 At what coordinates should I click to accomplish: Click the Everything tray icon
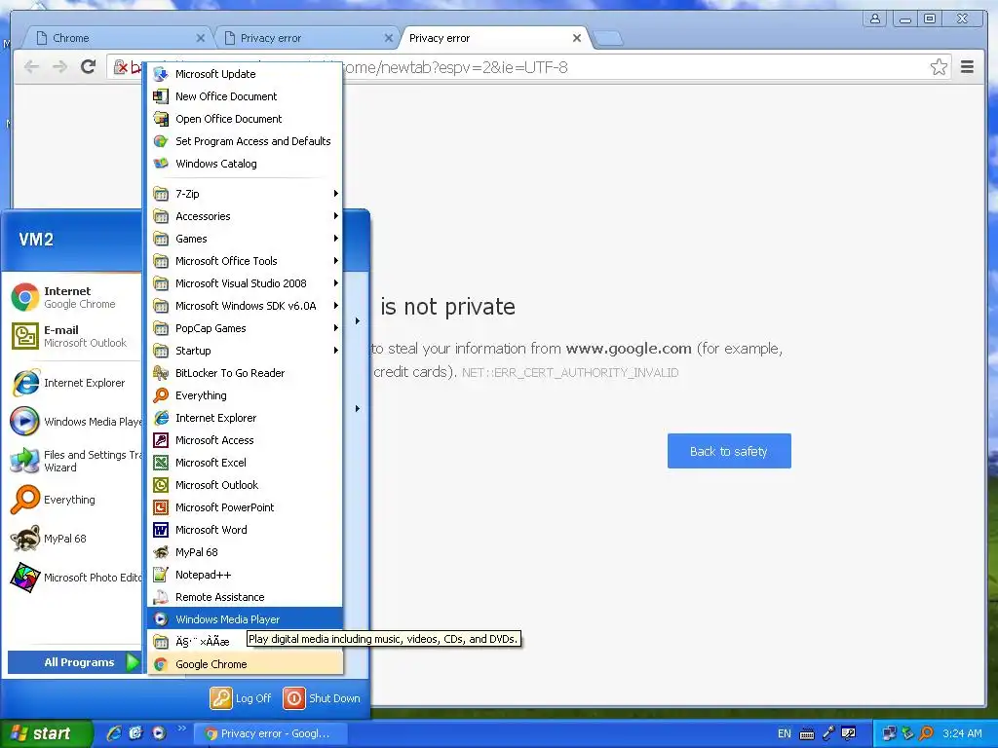coord(927,733)
